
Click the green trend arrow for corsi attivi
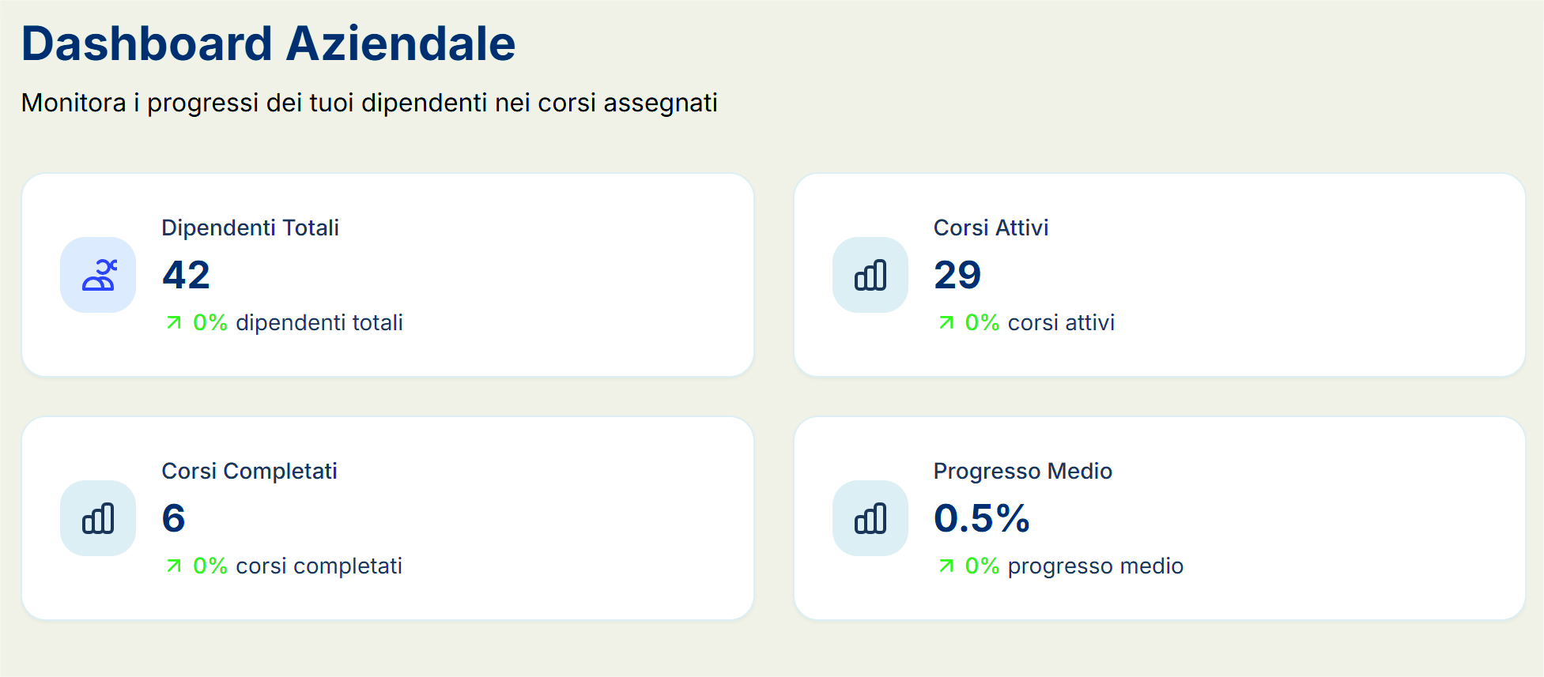pos(946,322)
